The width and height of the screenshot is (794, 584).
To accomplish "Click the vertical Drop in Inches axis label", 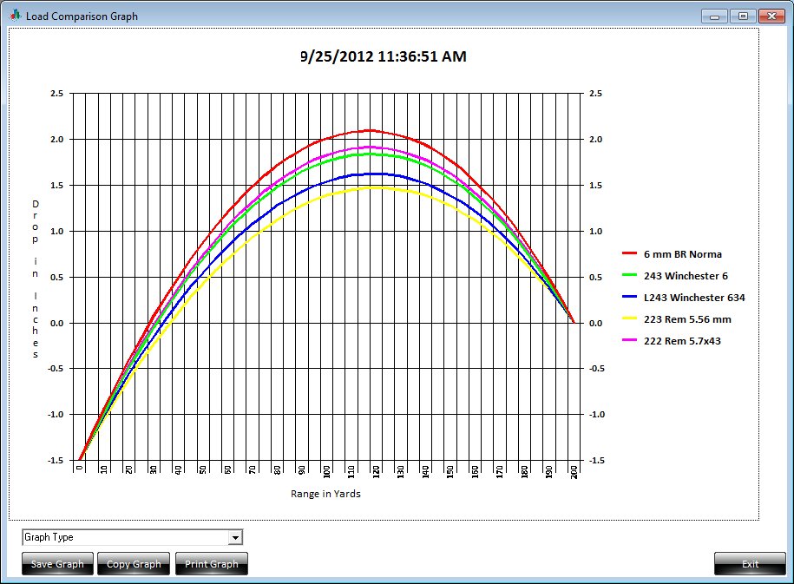I will pyautogui.click(x=36, y=279).
